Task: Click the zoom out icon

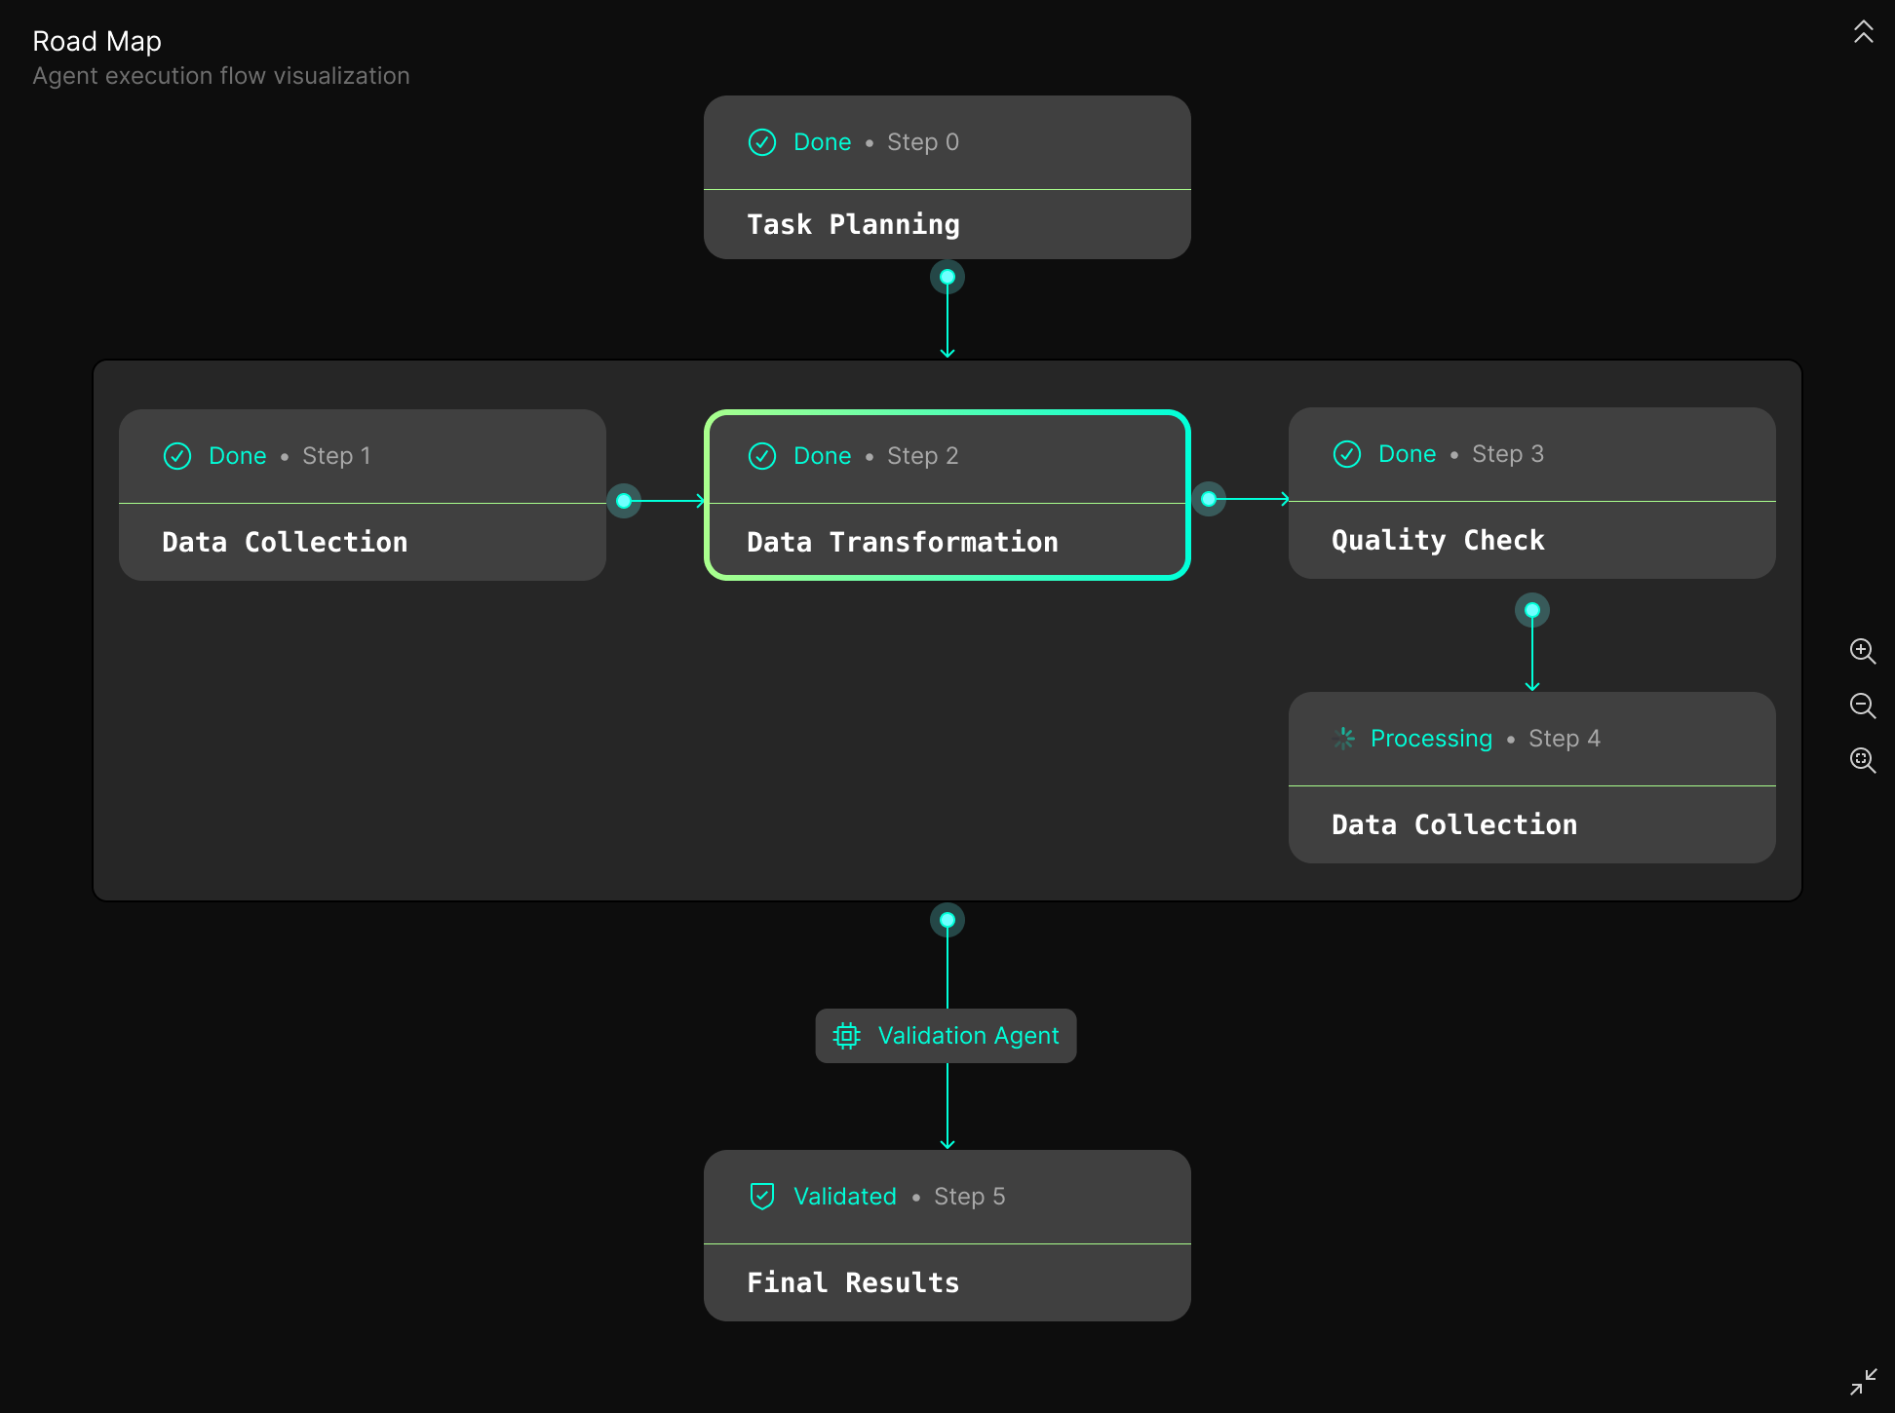Action: [x=1863, y=706]
